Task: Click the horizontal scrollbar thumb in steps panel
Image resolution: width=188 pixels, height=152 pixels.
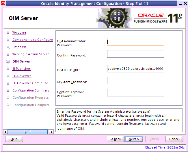Action: (28, 132)
